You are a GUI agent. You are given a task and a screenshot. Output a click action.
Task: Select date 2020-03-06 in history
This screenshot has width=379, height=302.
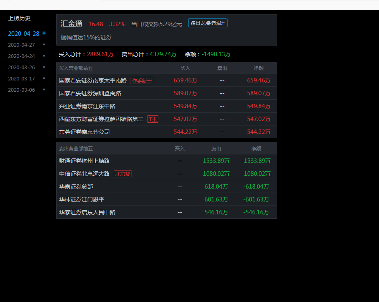(21, 90)
